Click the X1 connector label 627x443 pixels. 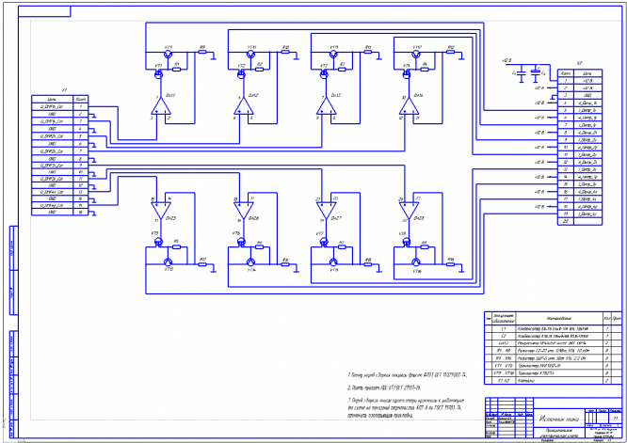click(64, 90)
